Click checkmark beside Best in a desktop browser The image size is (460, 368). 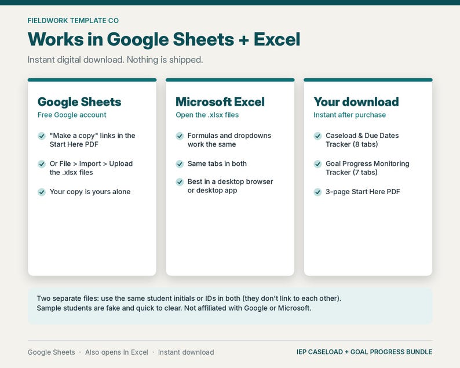[x=180, y=182]
